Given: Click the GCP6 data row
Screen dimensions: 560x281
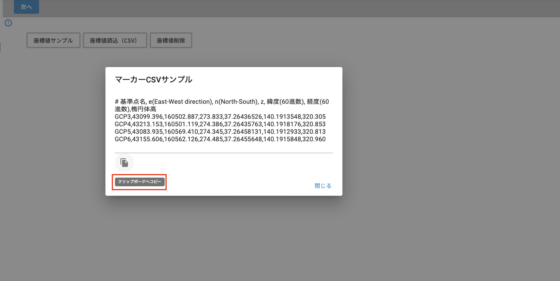Looking at the screenshot, I should [220, 139].
